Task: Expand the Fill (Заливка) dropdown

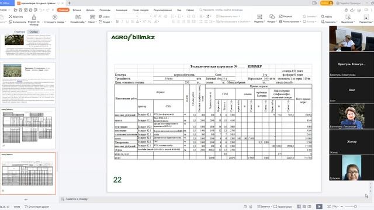Action: [310, 16]
